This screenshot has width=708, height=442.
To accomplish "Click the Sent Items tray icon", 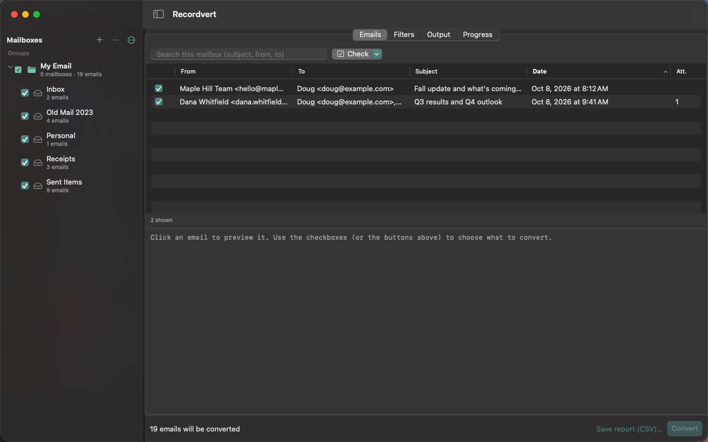I will (38, 186).
